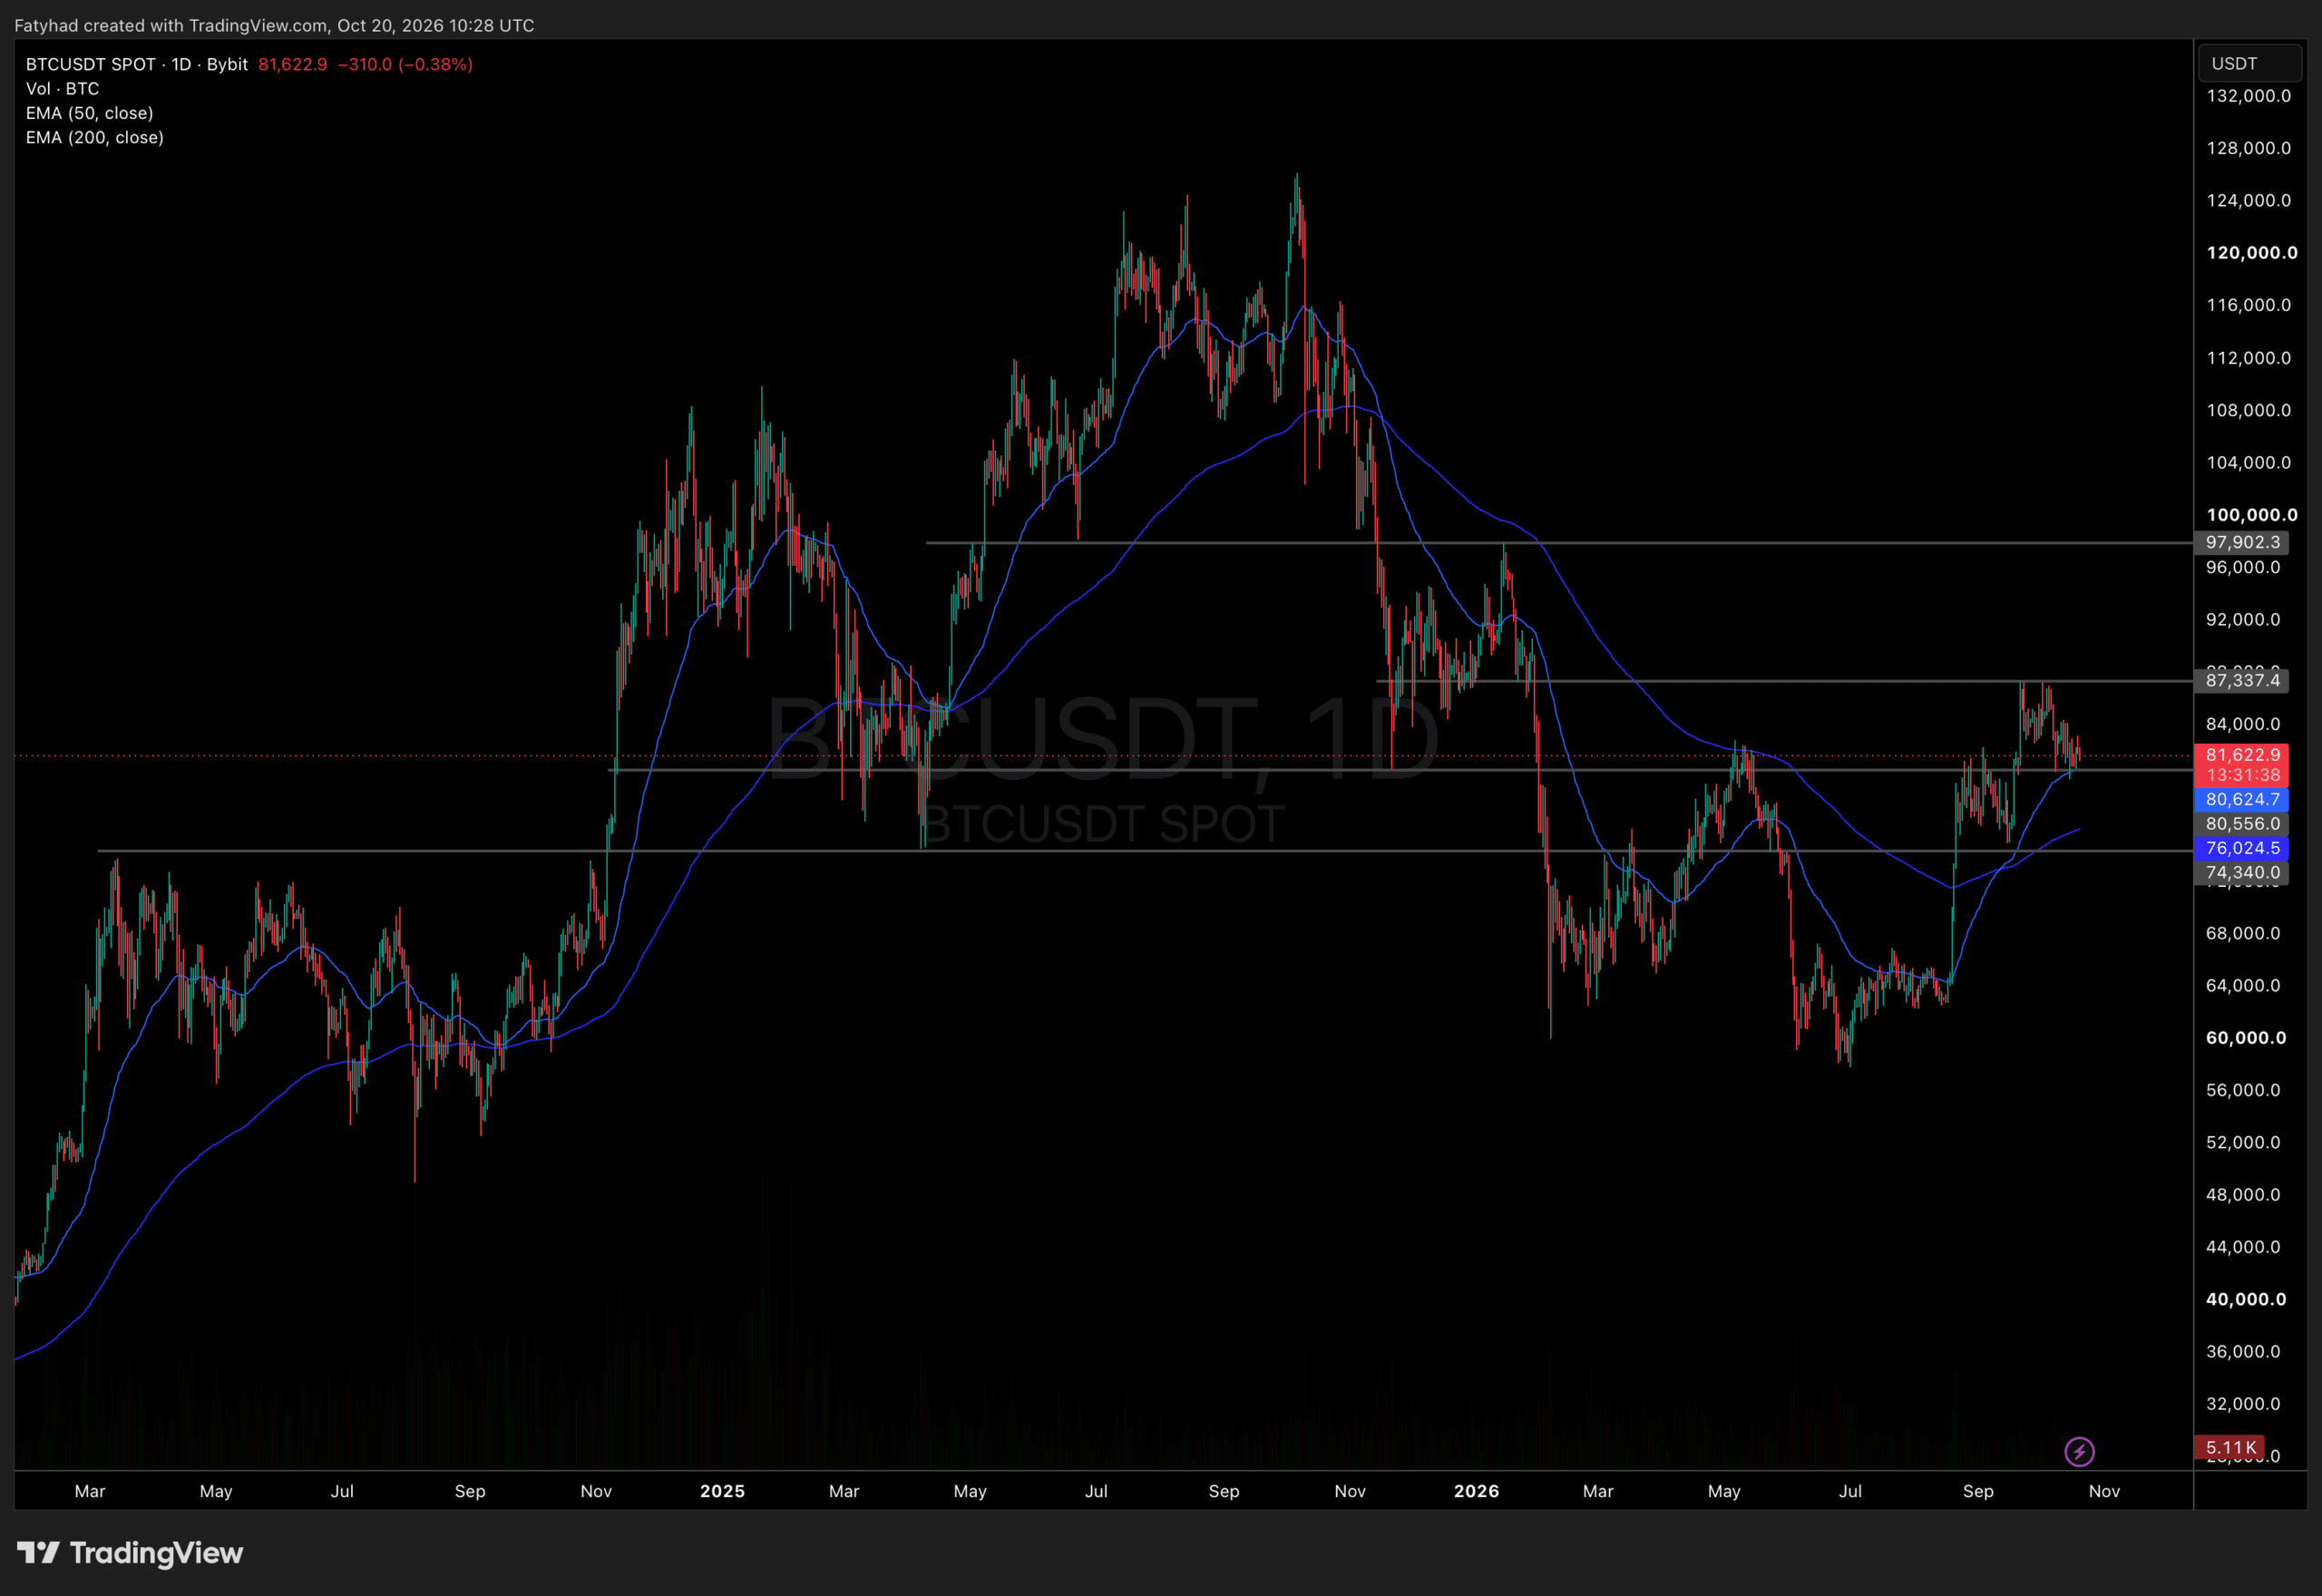Select the 97,902.3 horizontal line label
The image size is (2322, 1596).
[2242, 542]
